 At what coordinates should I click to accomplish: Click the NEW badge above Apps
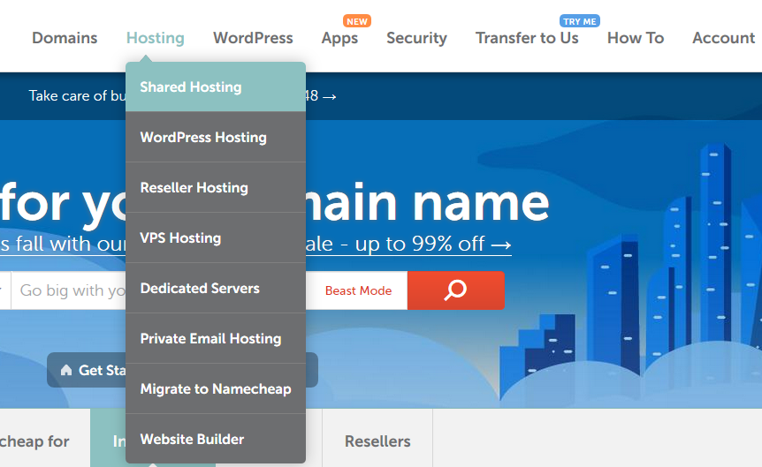coord(357,21)
